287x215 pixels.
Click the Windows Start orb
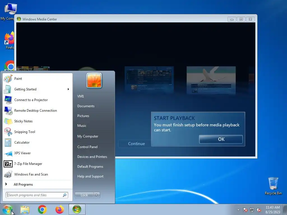7,209
